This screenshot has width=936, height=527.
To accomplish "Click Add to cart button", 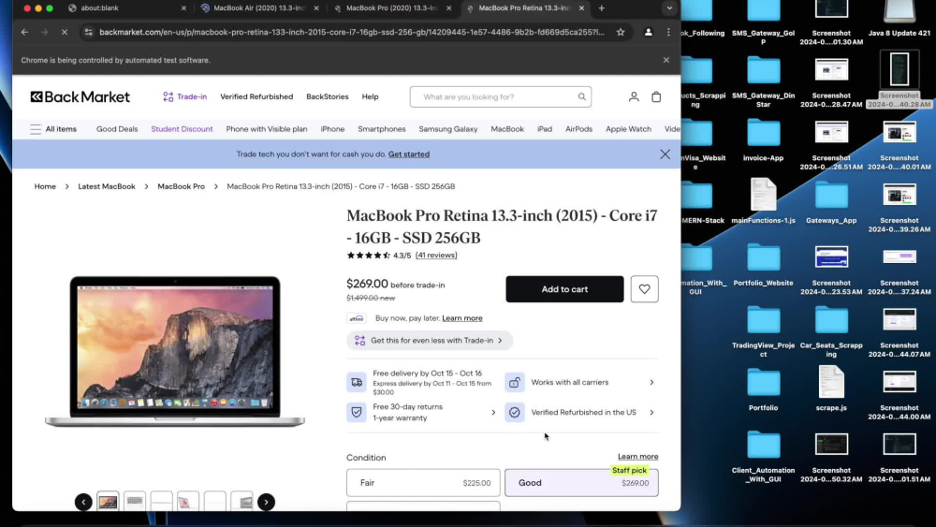I will click(x=564, y=289).
